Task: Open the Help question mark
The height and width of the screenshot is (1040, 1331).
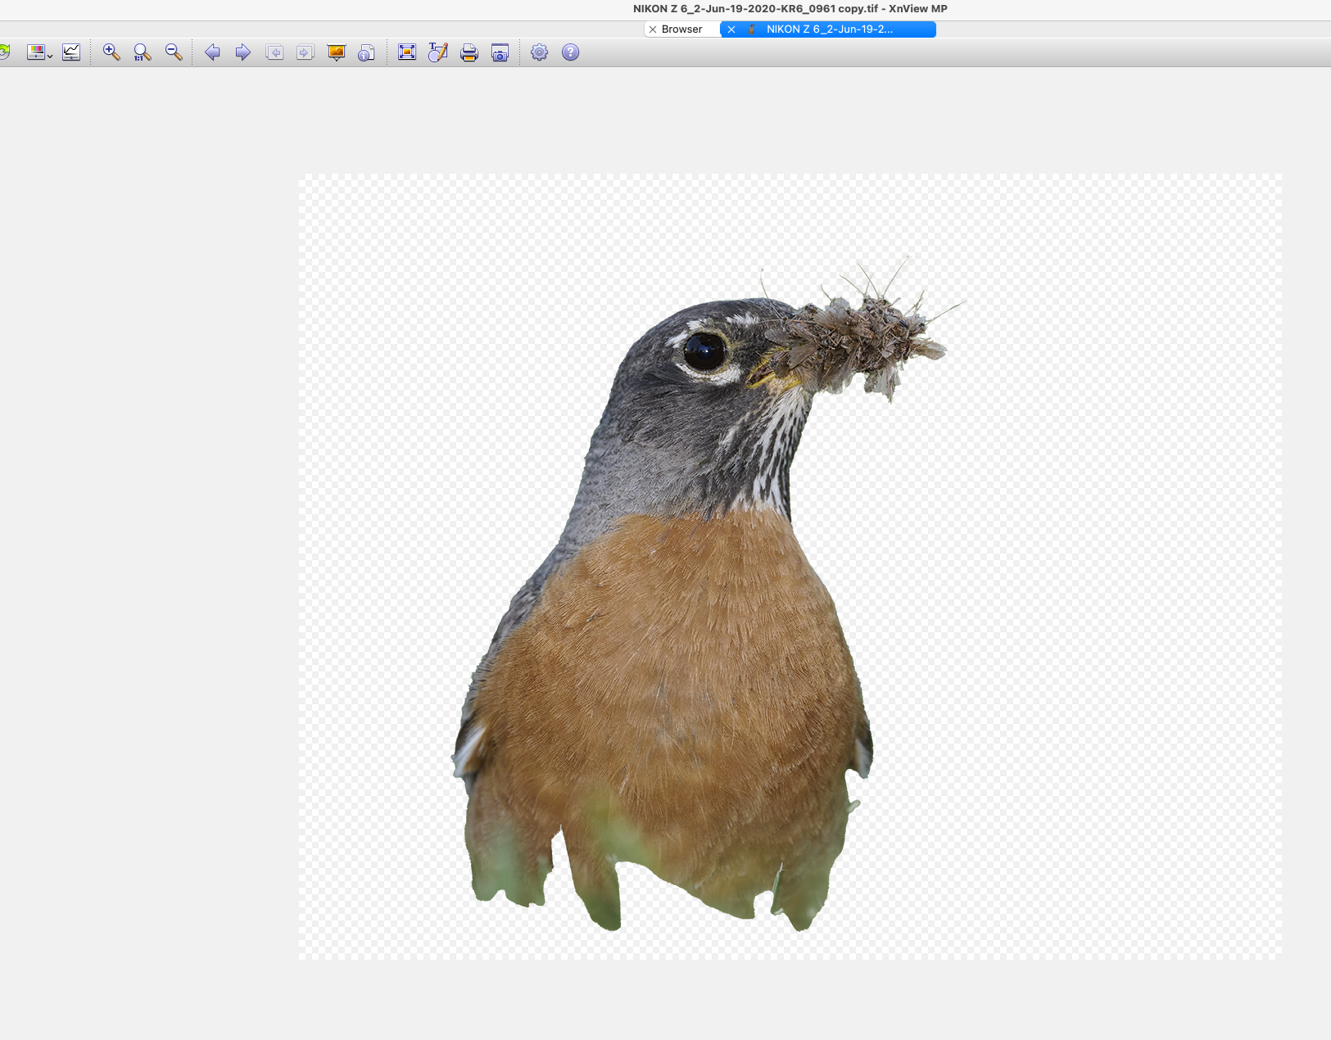Action: click(x=570, y=52)
